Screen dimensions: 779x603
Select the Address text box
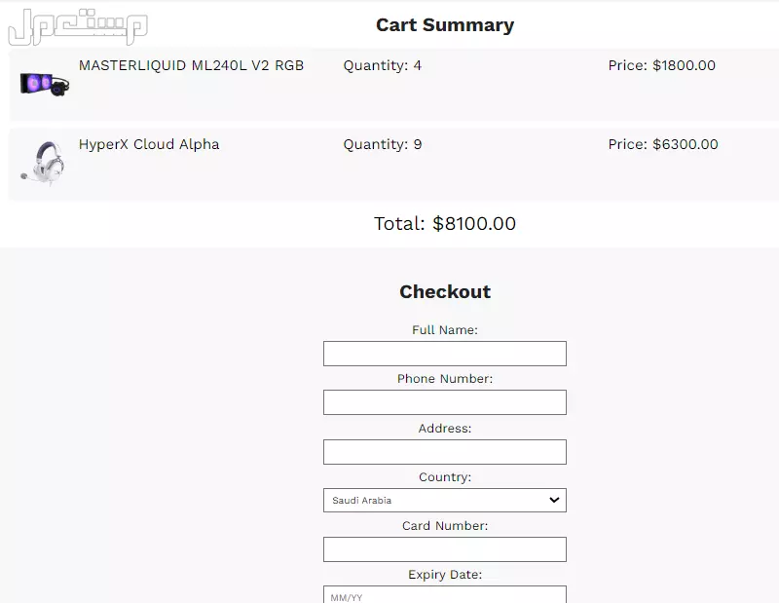click(x=444, y=452)
